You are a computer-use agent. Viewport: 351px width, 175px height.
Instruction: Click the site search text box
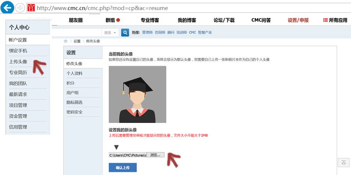[76, 32]
